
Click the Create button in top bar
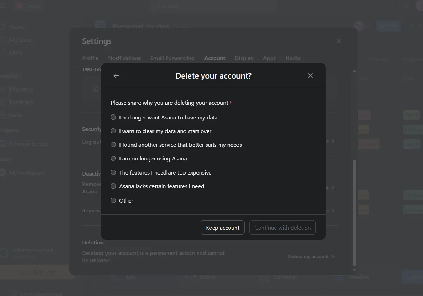(30, 6)
